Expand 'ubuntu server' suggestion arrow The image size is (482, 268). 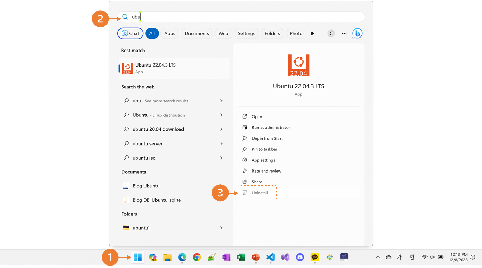pos(221,143)
